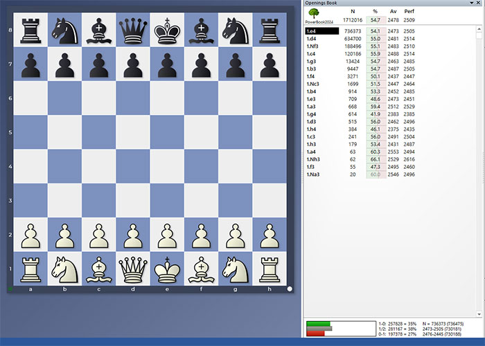Click the green white-wins result bar

[318, 324]
